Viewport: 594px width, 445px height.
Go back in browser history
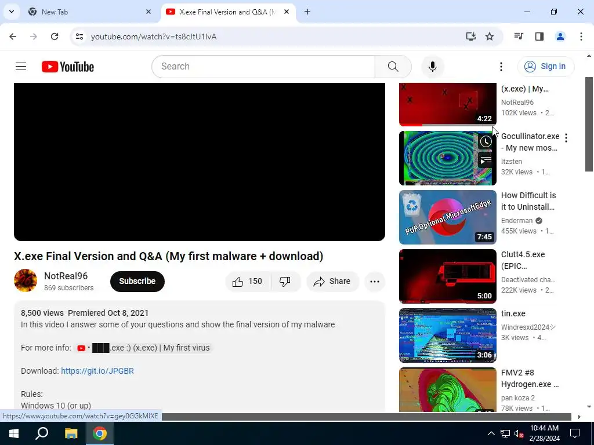tap(13, 37)
